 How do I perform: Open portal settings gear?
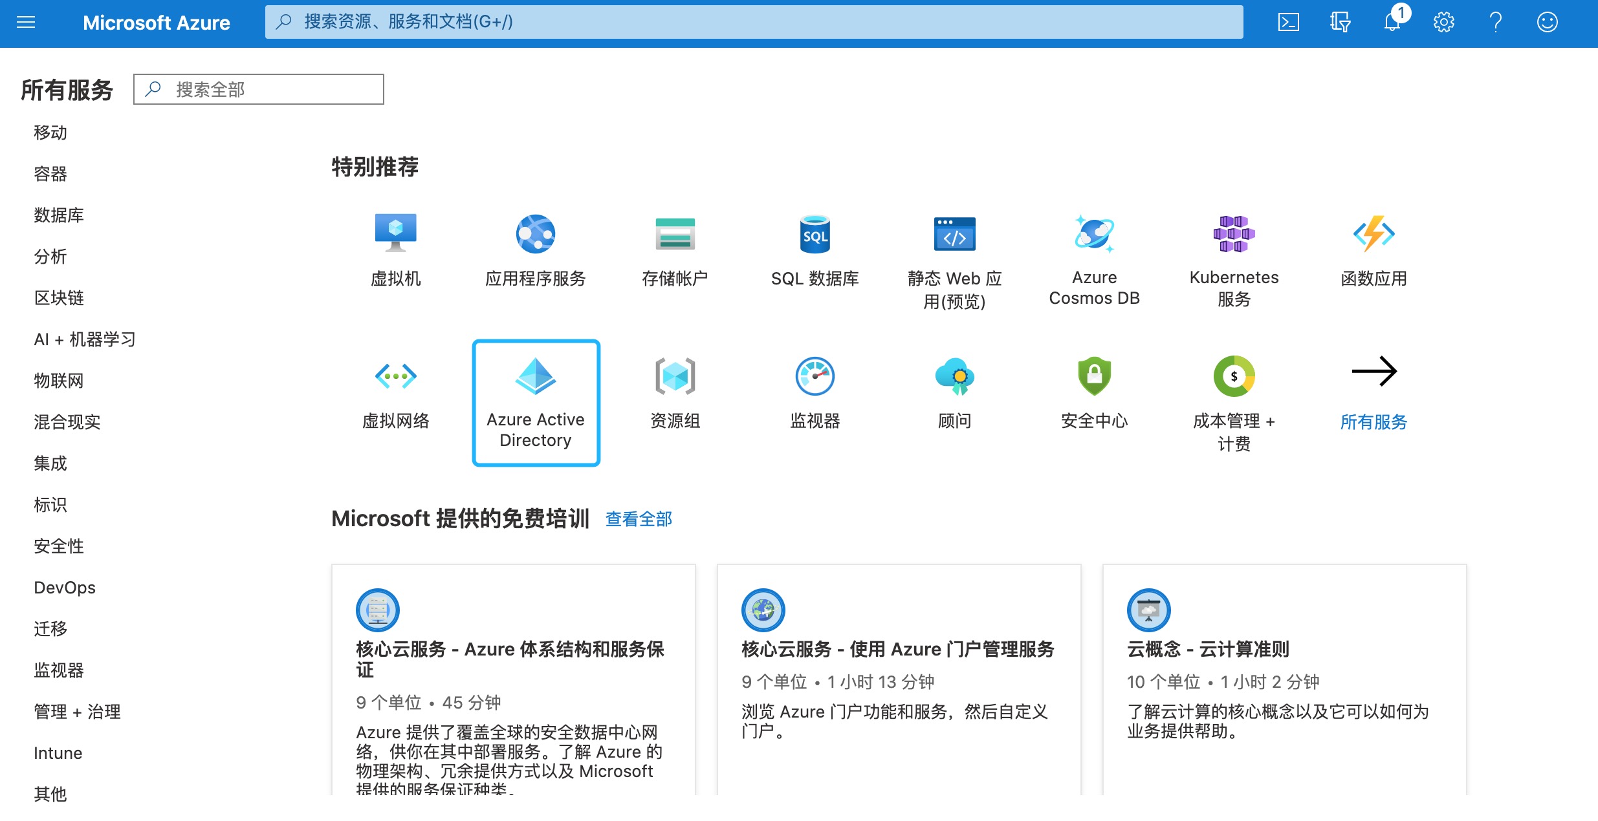tap(1443, 21)
